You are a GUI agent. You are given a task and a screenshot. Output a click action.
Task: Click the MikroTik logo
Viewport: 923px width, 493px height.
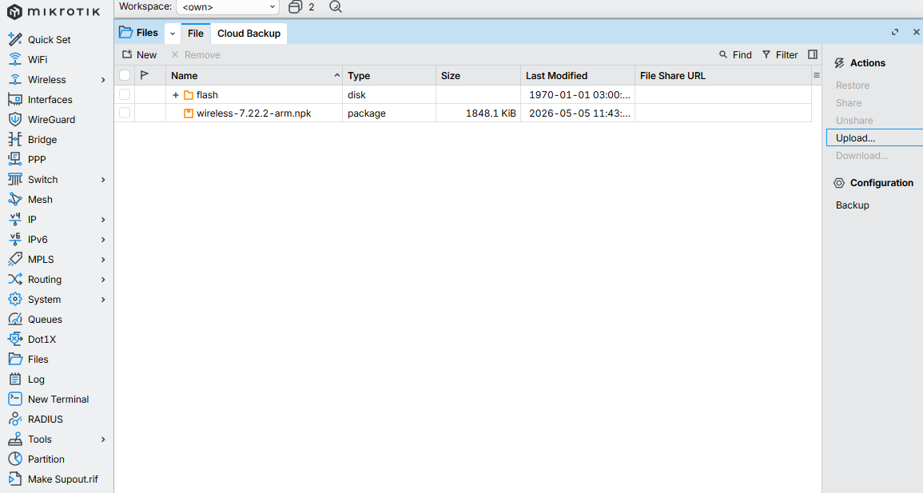pyautogui.click(x=54, y=11)
